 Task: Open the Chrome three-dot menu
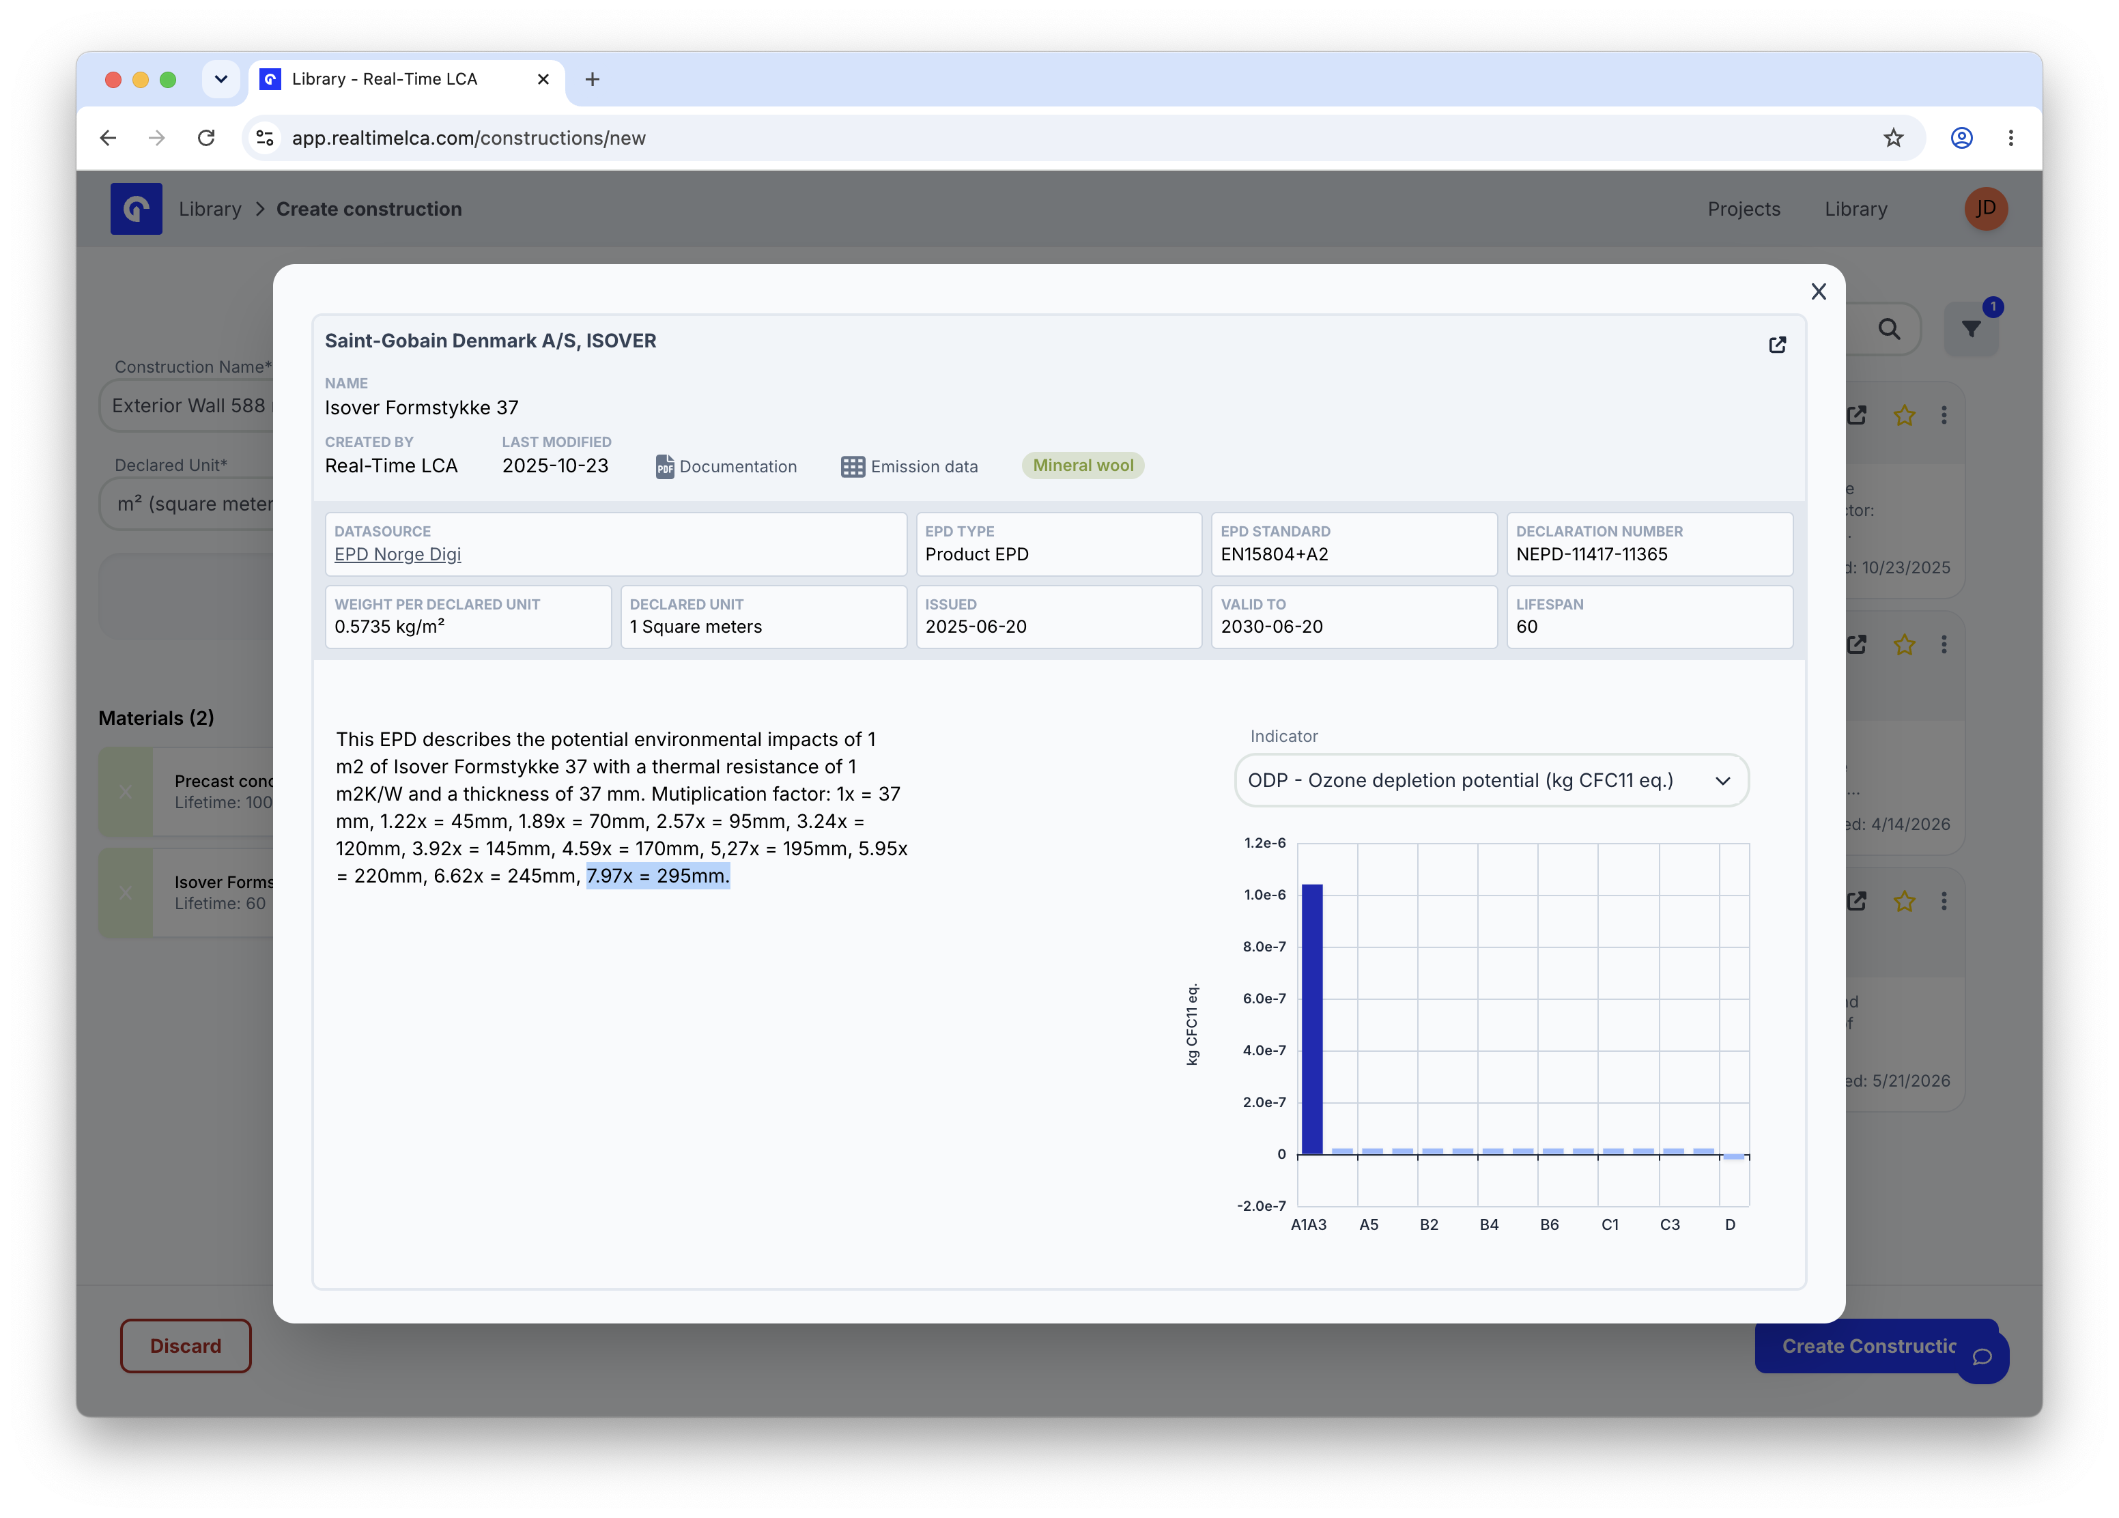click(x=2010, y=139)
